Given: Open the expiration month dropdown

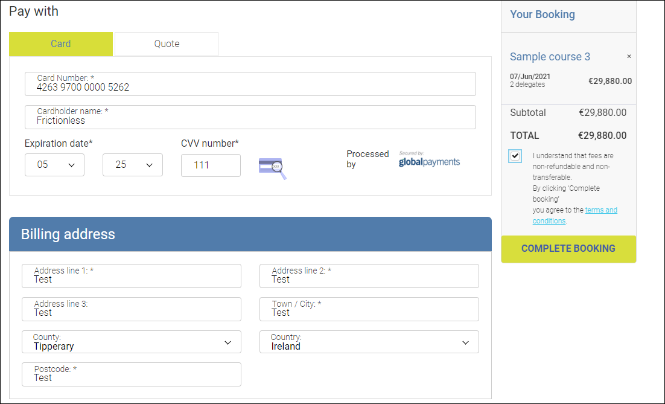Looking at the screenshot, I should tap(54, 165).
